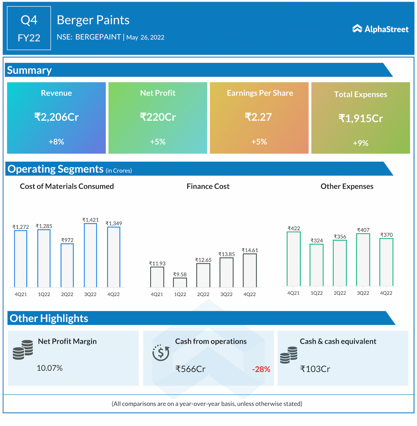Click the AlphaStreet logo
This screenshot has width=417, height=426.
(380, 29)
